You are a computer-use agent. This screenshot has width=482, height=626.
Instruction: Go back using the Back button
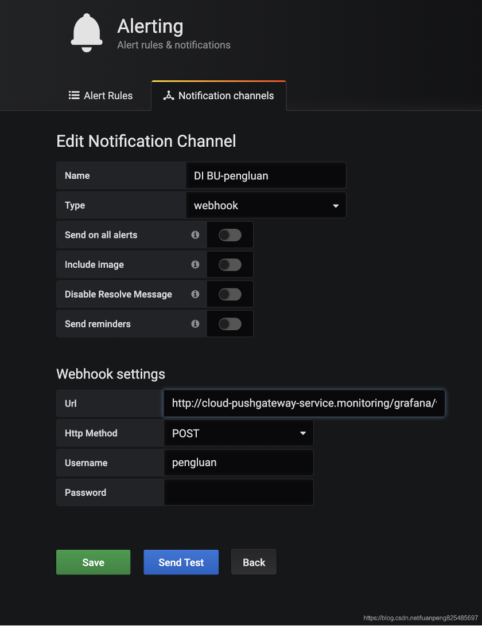254,562
